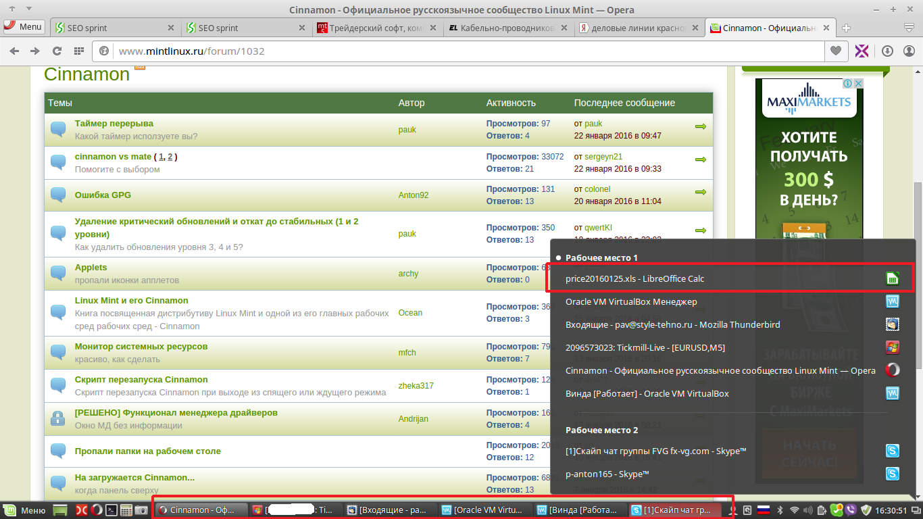923x519 pixels.
Task: Open the downloads icon in Opera toolbar
Action: (887, 51)
